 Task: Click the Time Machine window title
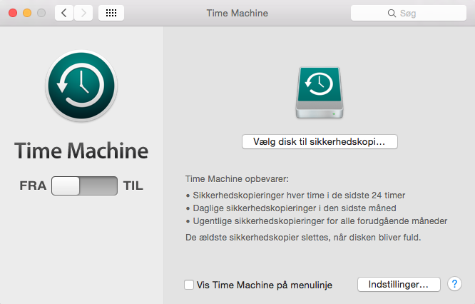point(237,13)
